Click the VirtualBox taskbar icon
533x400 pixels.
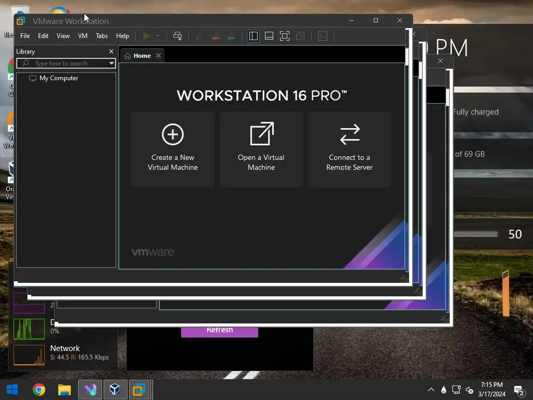[115, 390]
